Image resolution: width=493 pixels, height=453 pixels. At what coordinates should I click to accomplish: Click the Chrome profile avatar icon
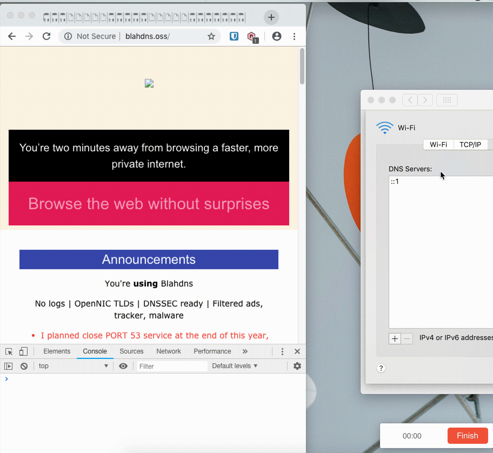277,36
